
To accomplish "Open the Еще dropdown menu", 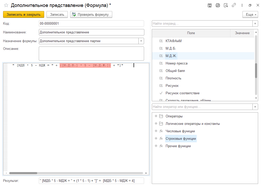I will point(250,15).
